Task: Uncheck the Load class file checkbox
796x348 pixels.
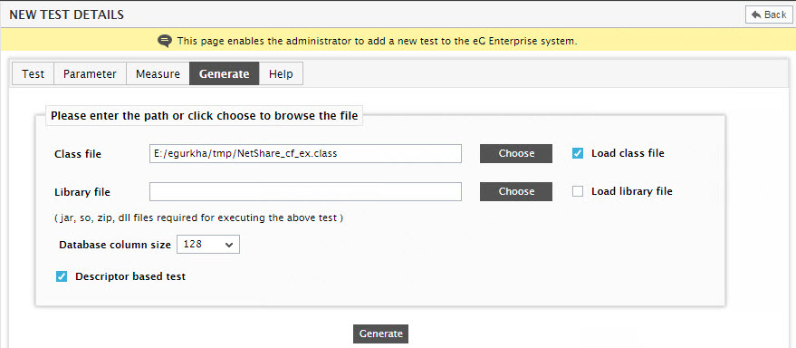Action: coord(578,153)
